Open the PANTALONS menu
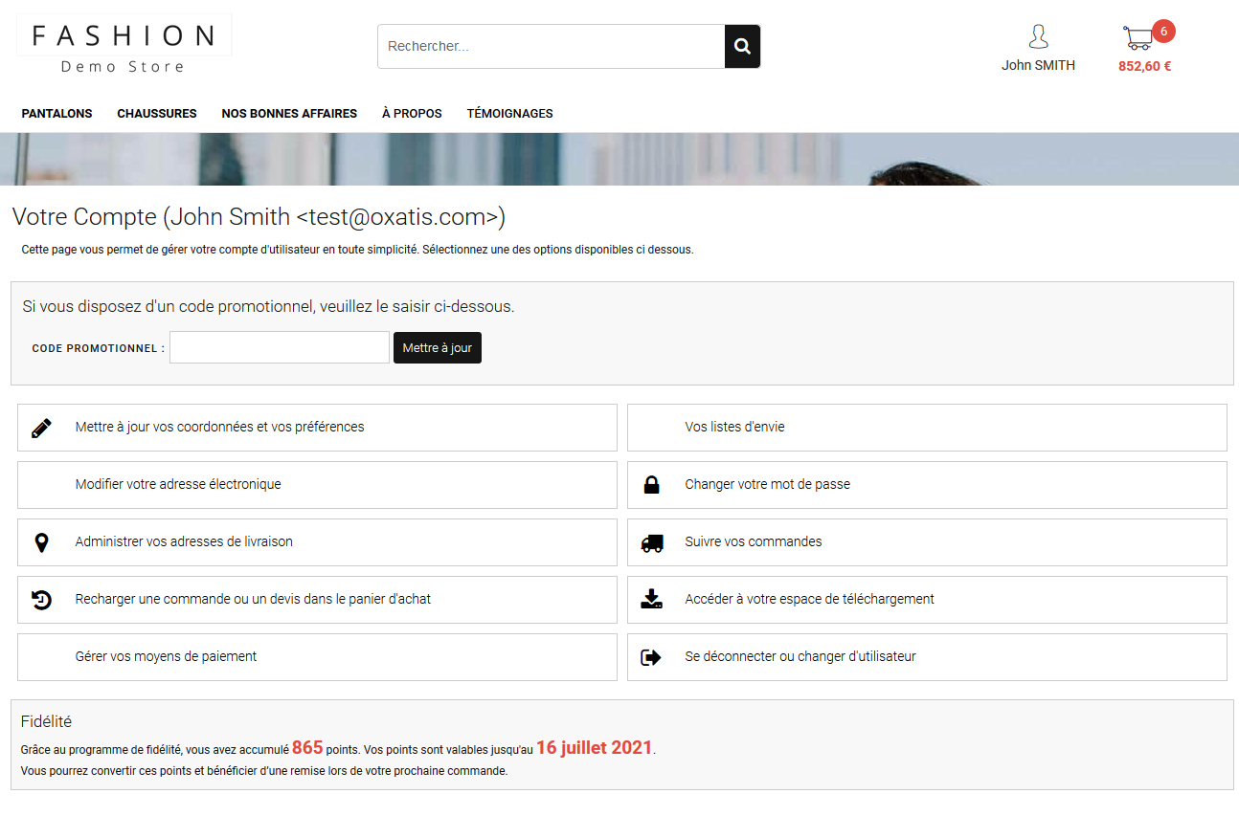Screen dimensions: 1239x816 [57, 113]
